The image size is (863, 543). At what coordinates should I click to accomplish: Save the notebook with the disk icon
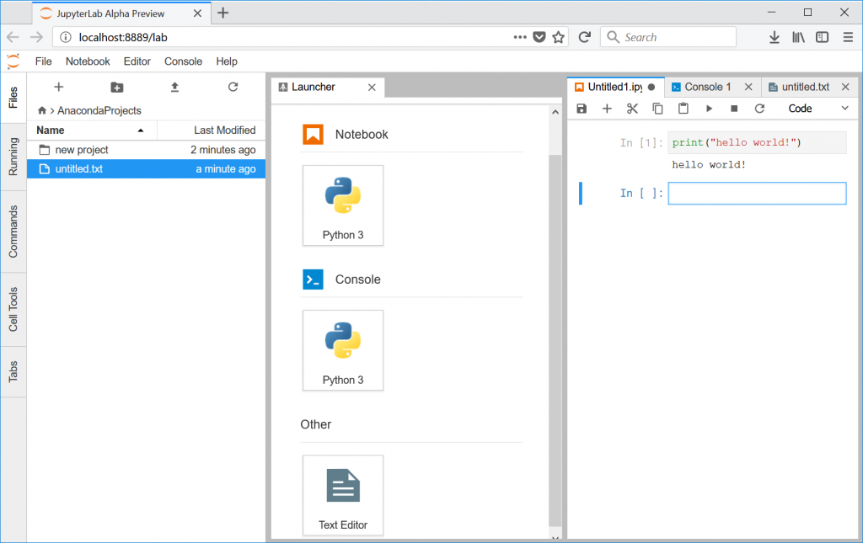click(x=582, y=109)
